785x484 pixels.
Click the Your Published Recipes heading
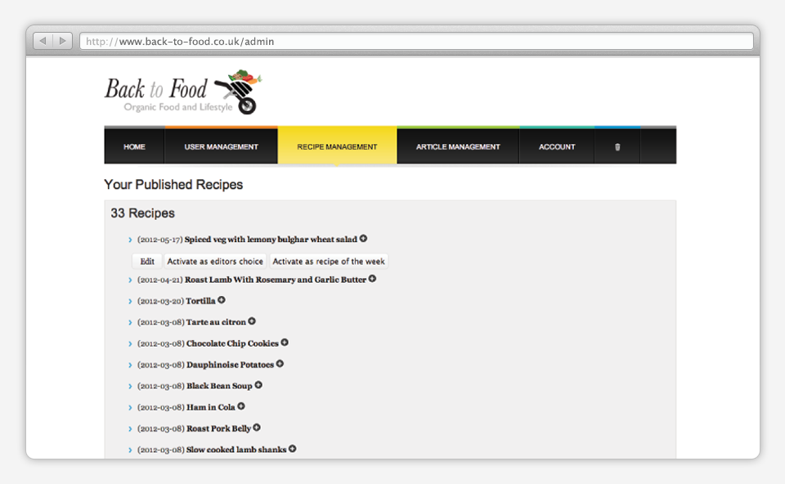point(173,185)
